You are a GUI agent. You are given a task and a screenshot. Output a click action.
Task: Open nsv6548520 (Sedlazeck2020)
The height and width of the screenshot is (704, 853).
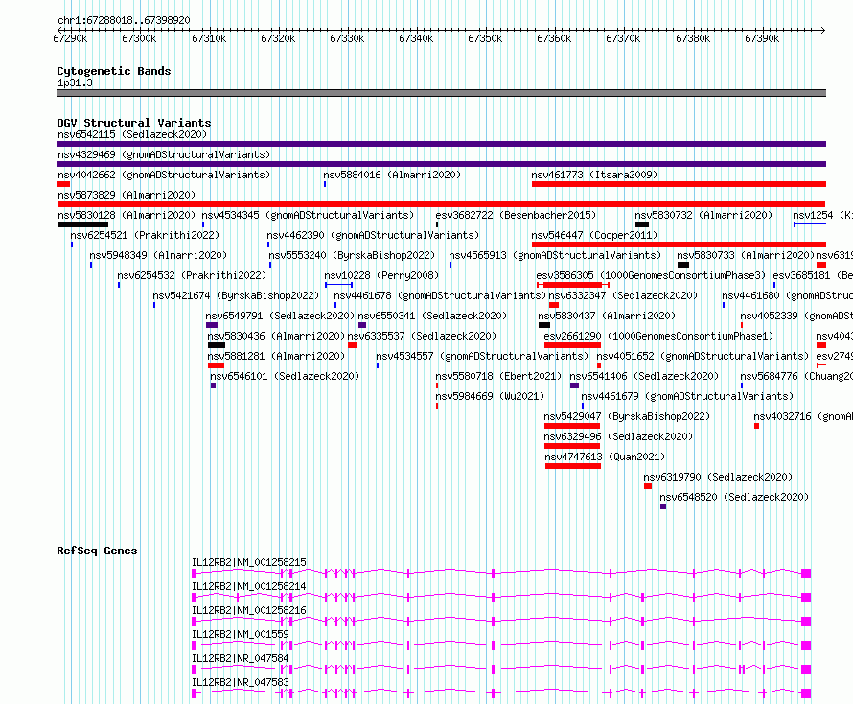click(x=734, y=497)
